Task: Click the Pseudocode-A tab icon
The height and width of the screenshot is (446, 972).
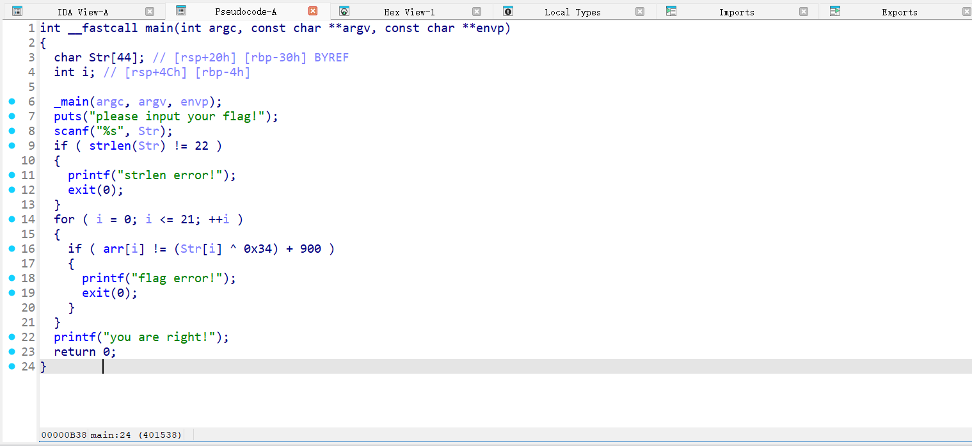Action: (x=181, y=11)
